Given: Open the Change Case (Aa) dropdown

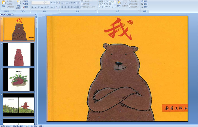Looking at the screenshot, I should [x=52, y=7].
